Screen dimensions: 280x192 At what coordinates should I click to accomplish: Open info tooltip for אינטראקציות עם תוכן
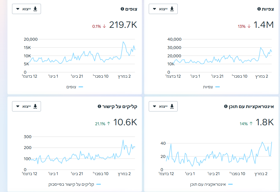(226, 106)
